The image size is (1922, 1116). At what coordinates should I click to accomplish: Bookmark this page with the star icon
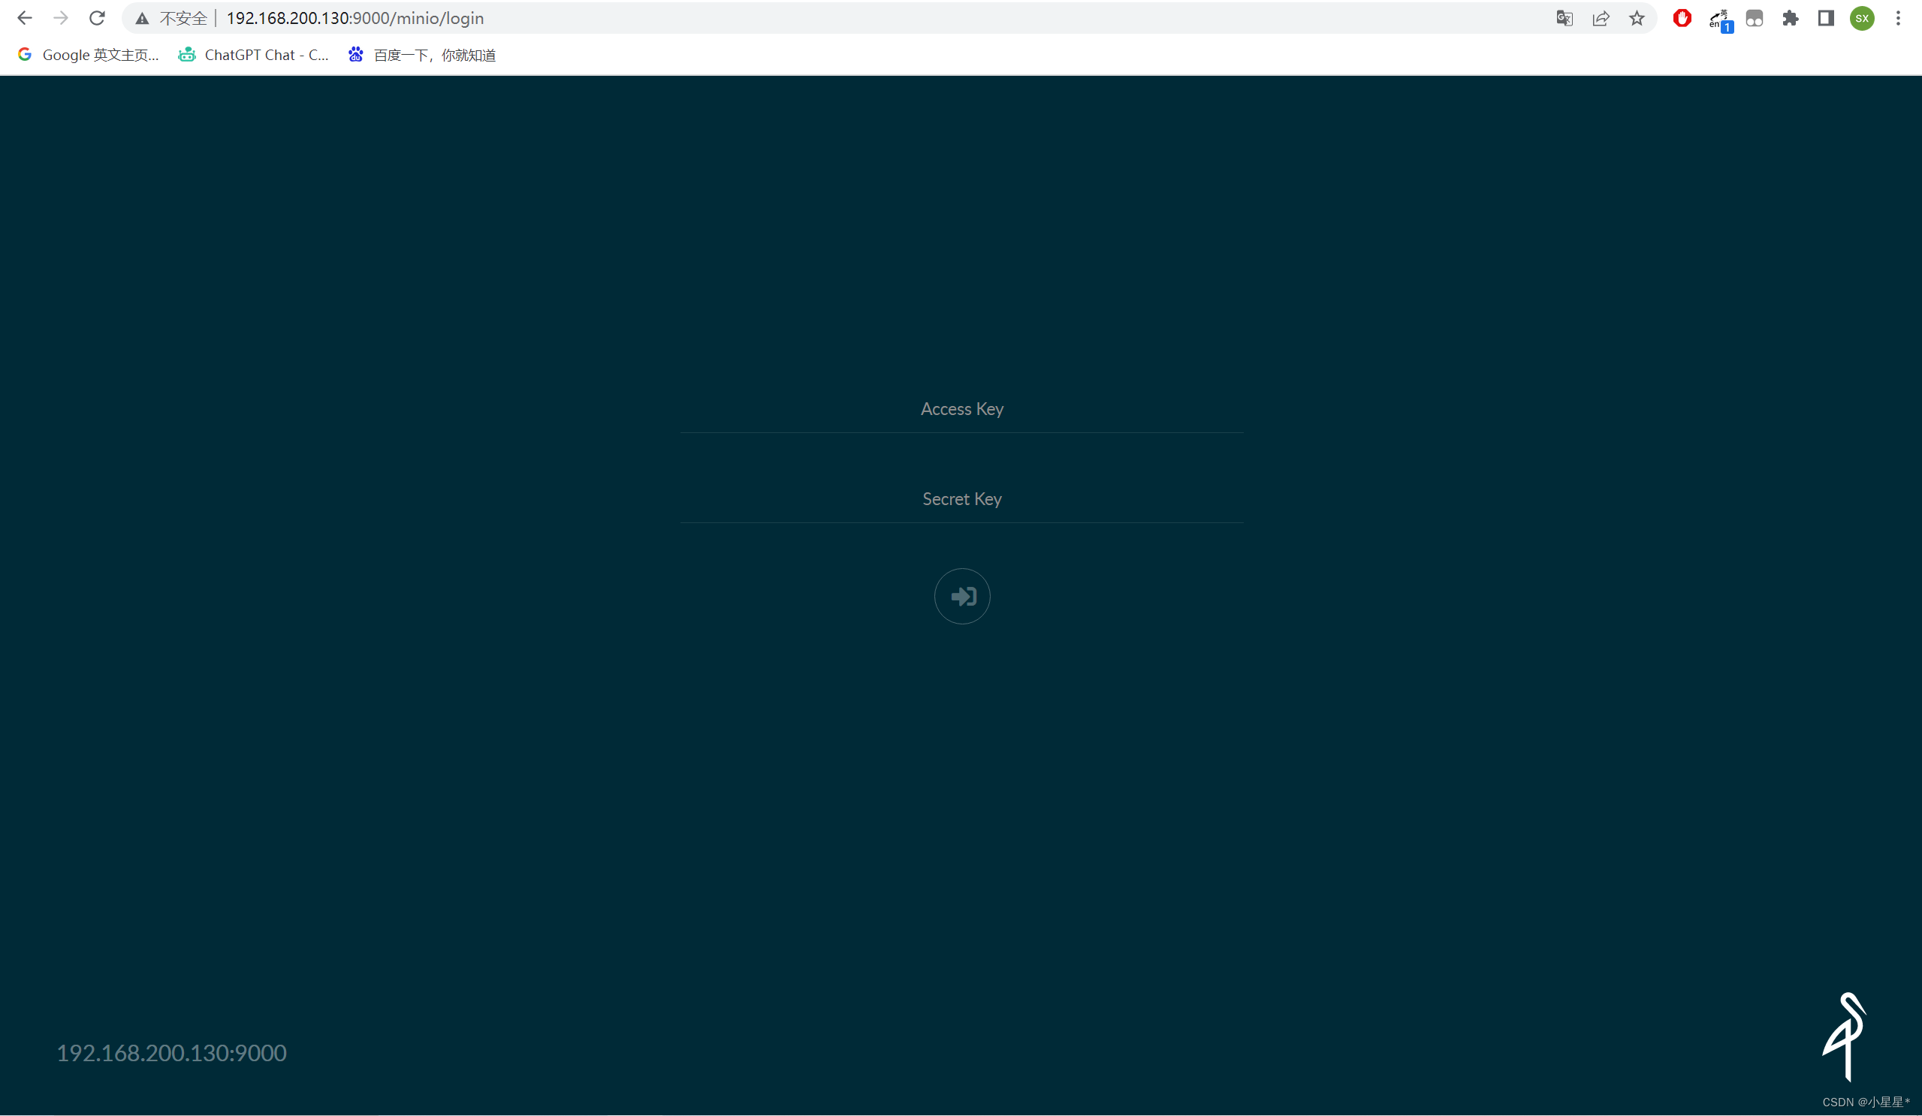[1637, 18]
